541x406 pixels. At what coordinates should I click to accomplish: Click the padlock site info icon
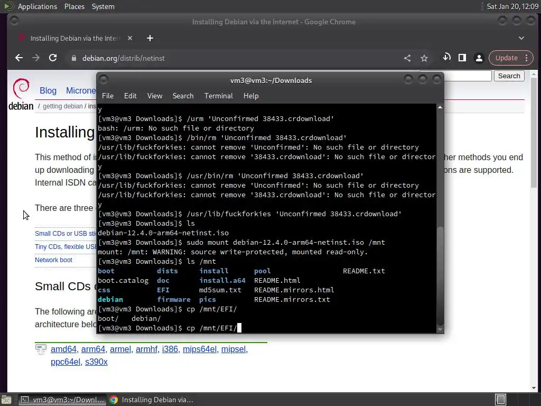point(73,58)
